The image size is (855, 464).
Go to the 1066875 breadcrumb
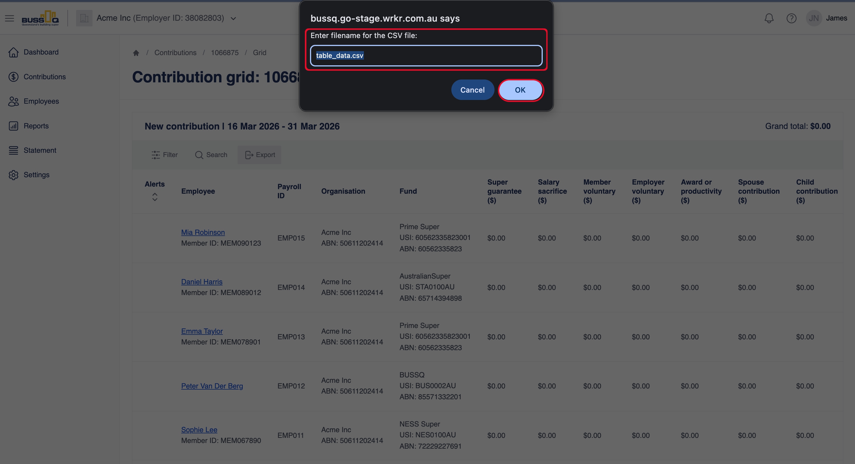tap(225, 53)
